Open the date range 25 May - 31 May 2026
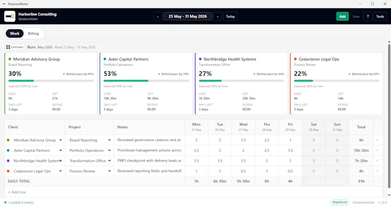This screenshot has width=391, height=207. coord(188,17)
